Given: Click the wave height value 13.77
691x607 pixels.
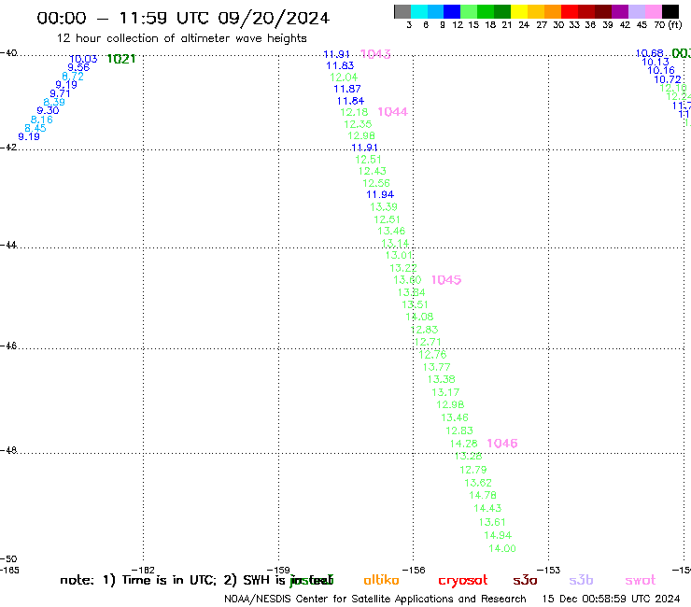Looking at the screenshot, I should [x=437, y=367].
